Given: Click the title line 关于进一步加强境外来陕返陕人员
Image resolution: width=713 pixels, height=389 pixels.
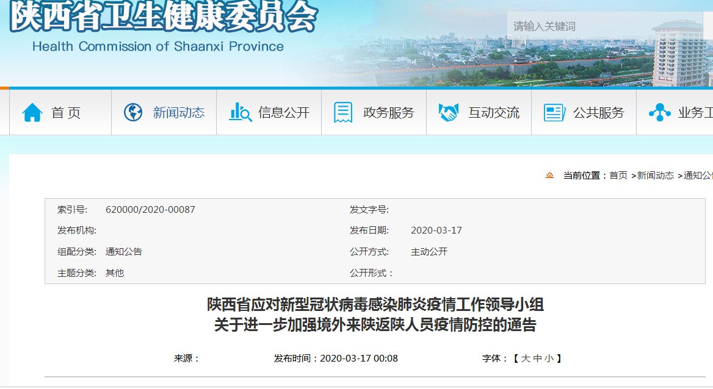Looking at the screenshot, I should pos(375,325).
